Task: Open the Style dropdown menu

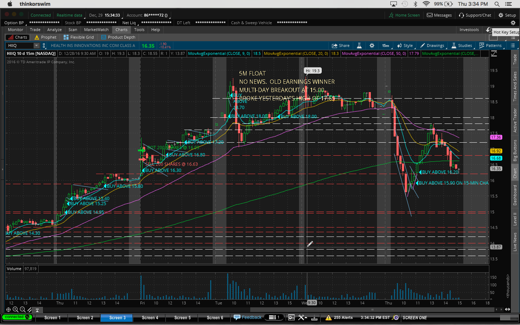Action: click(x=405, y=45)
